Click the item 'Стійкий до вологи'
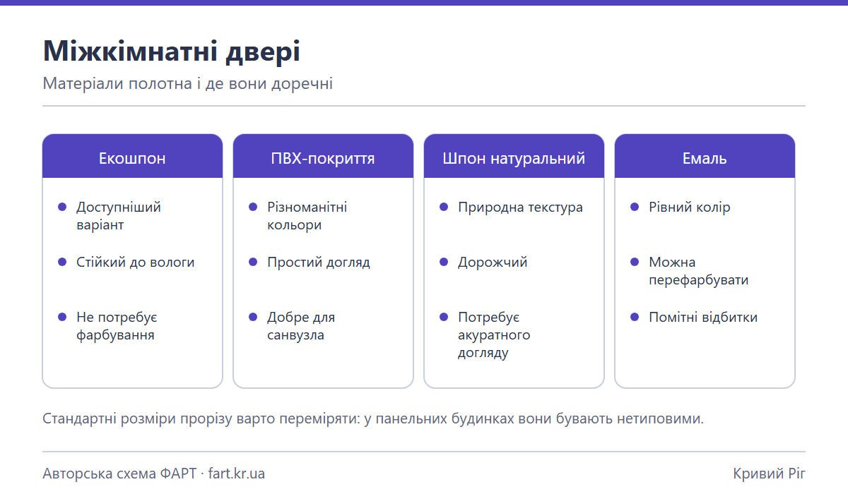The width and height of the screenshot is (848, 494). point(136,262)
